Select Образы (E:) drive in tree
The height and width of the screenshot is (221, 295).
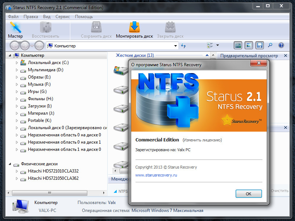(x=39, y=77)
